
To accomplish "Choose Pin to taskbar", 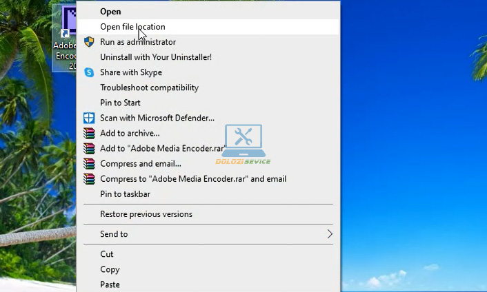I will (125, 194).
